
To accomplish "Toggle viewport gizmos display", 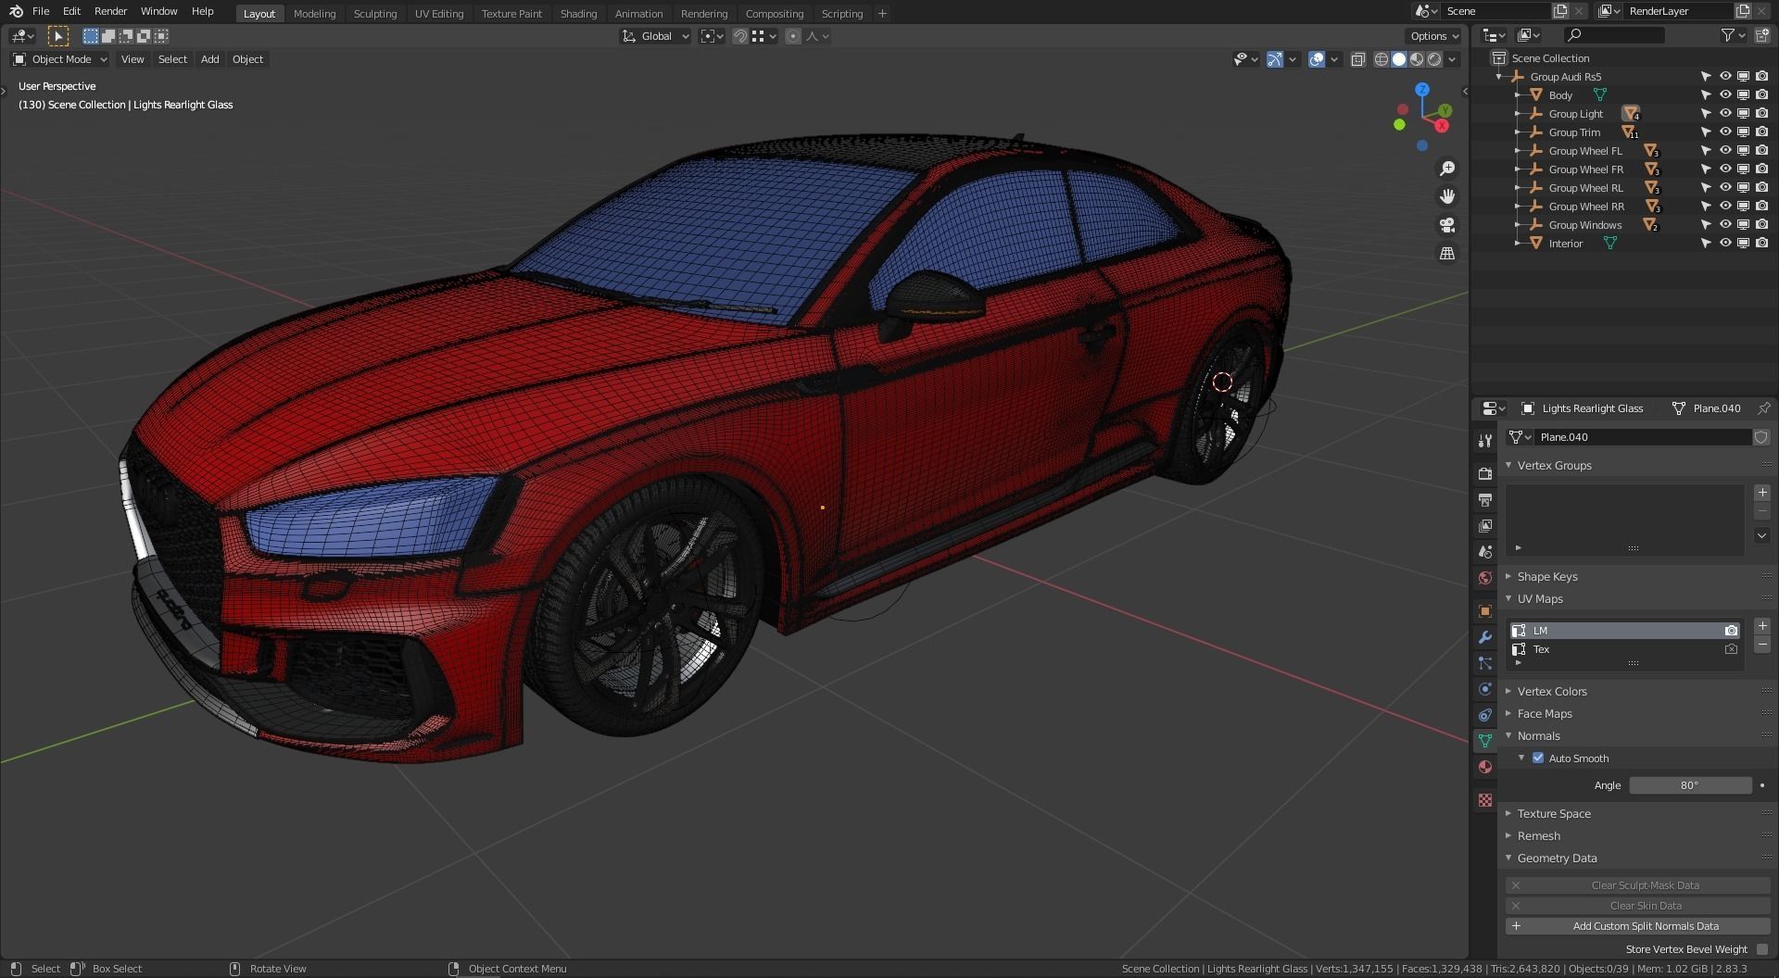I will tap(1275, 59).
